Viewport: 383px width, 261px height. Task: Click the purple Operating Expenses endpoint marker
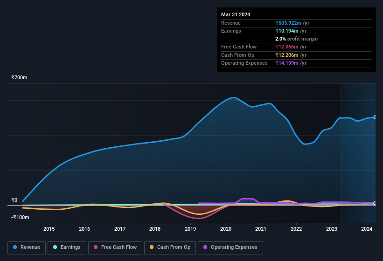(375, 203)
